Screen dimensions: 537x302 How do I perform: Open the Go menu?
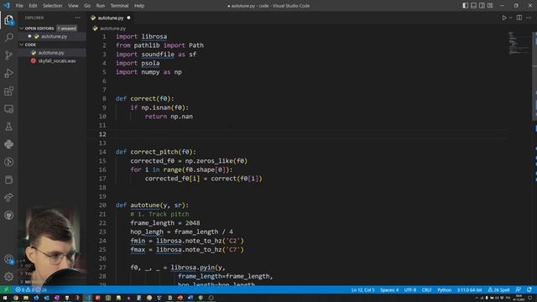(x=87, y=6)
